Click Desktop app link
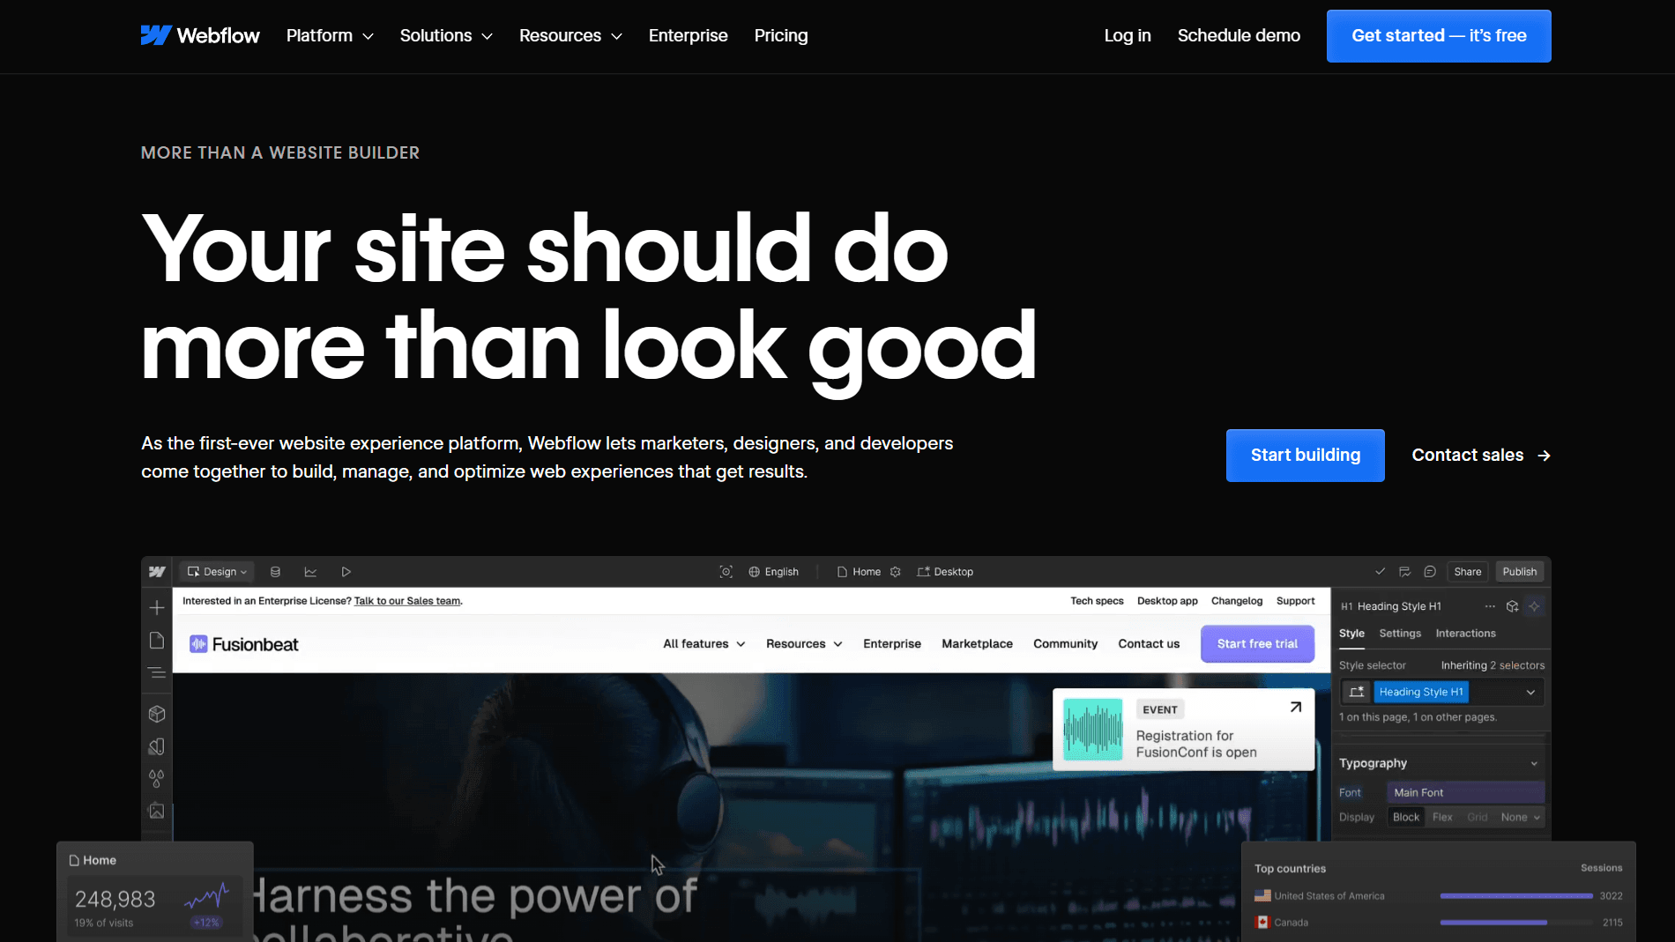The image size is (1675, 942). pos(1167,601)
